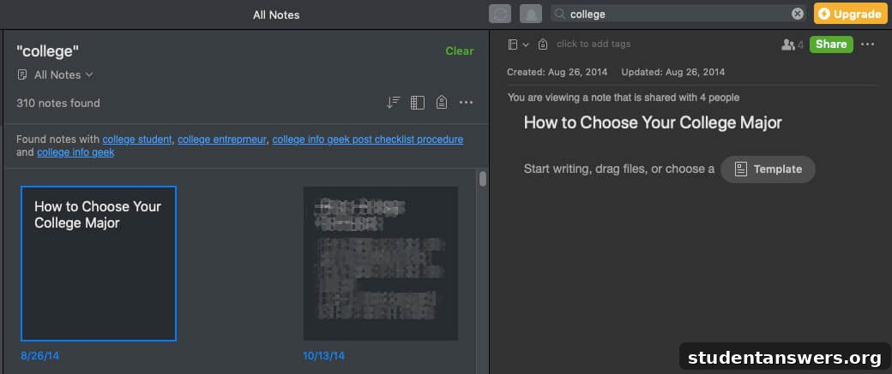This screenshot has height=374, width=892.
Task: Click the 10/13/14 date label
Action: 323,356
